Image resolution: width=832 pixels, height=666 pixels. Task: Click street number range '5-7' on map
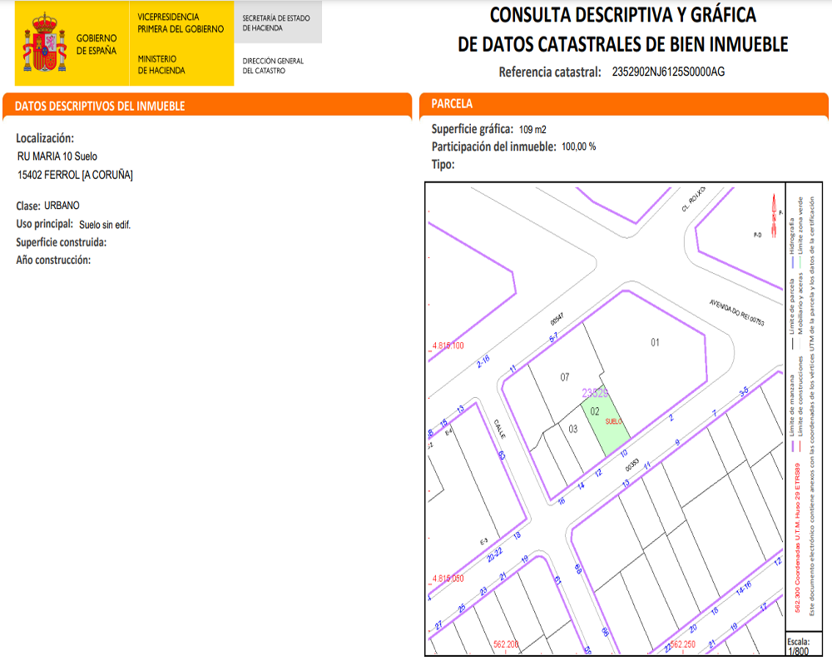[553, 337]
